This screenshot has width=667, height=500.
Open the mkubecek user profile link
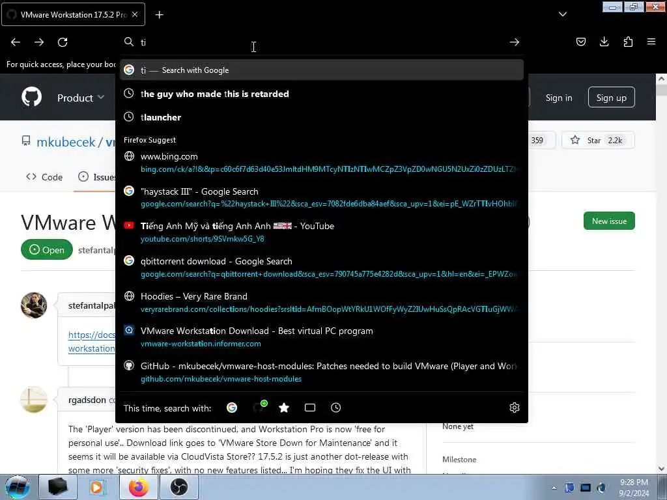click(x=66, y=142)
